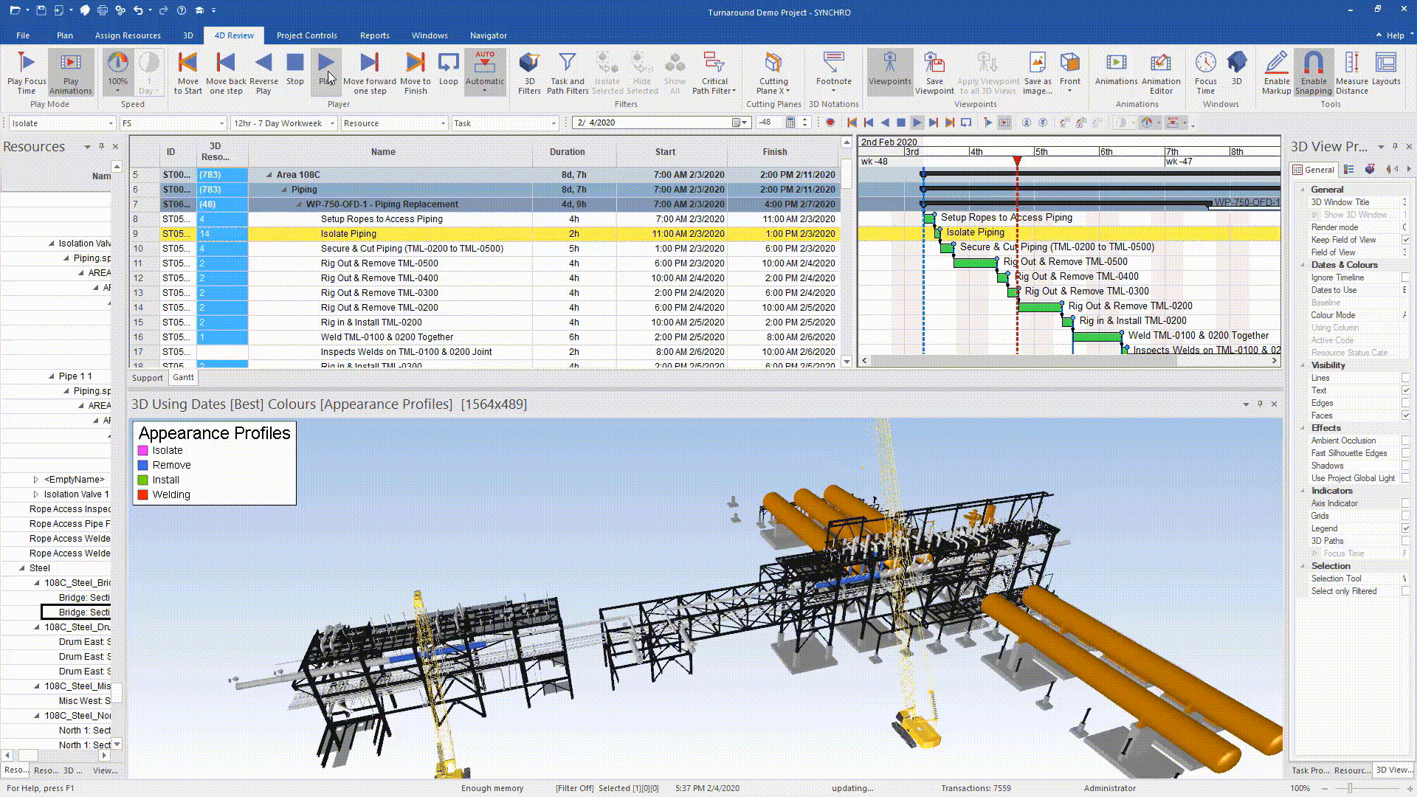Toggle Edges visibility checkbox
This screenshot has width=1417, height=797.
click(x=1405, y=403)
